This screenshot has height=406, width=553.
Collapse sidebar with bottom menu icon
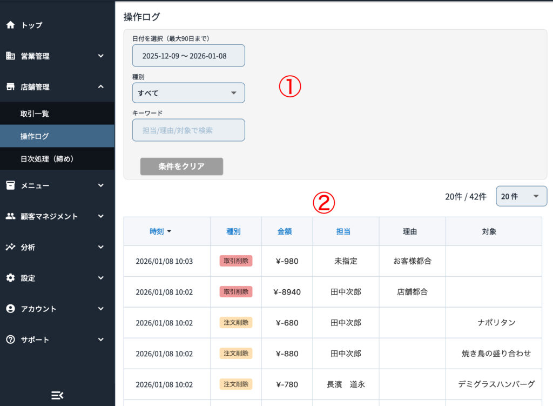coord(57,395)
